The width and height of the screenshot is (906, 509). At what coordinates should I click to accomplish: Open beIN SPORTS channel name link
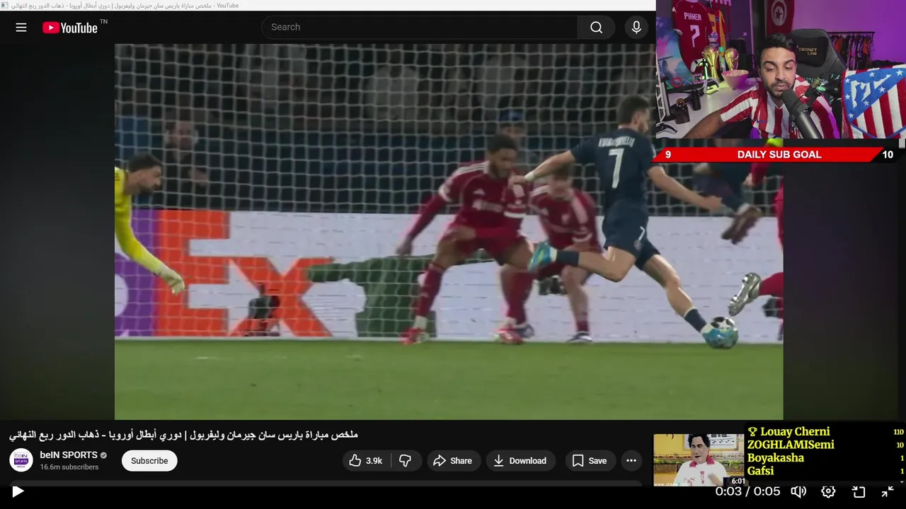pos(69,455)
